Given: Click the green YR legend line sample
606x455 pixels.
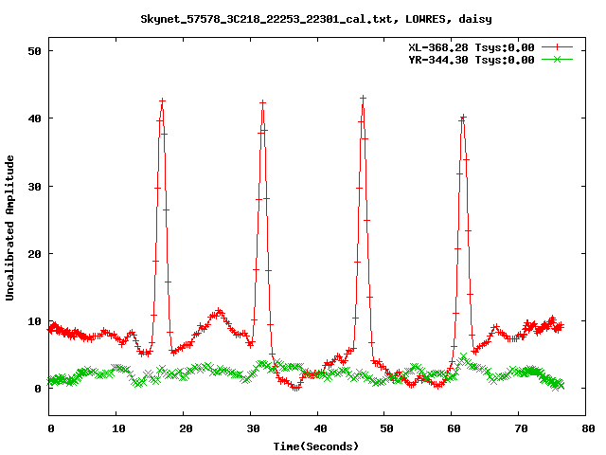Looking at the screenshot, I should [x=557, y=59].
